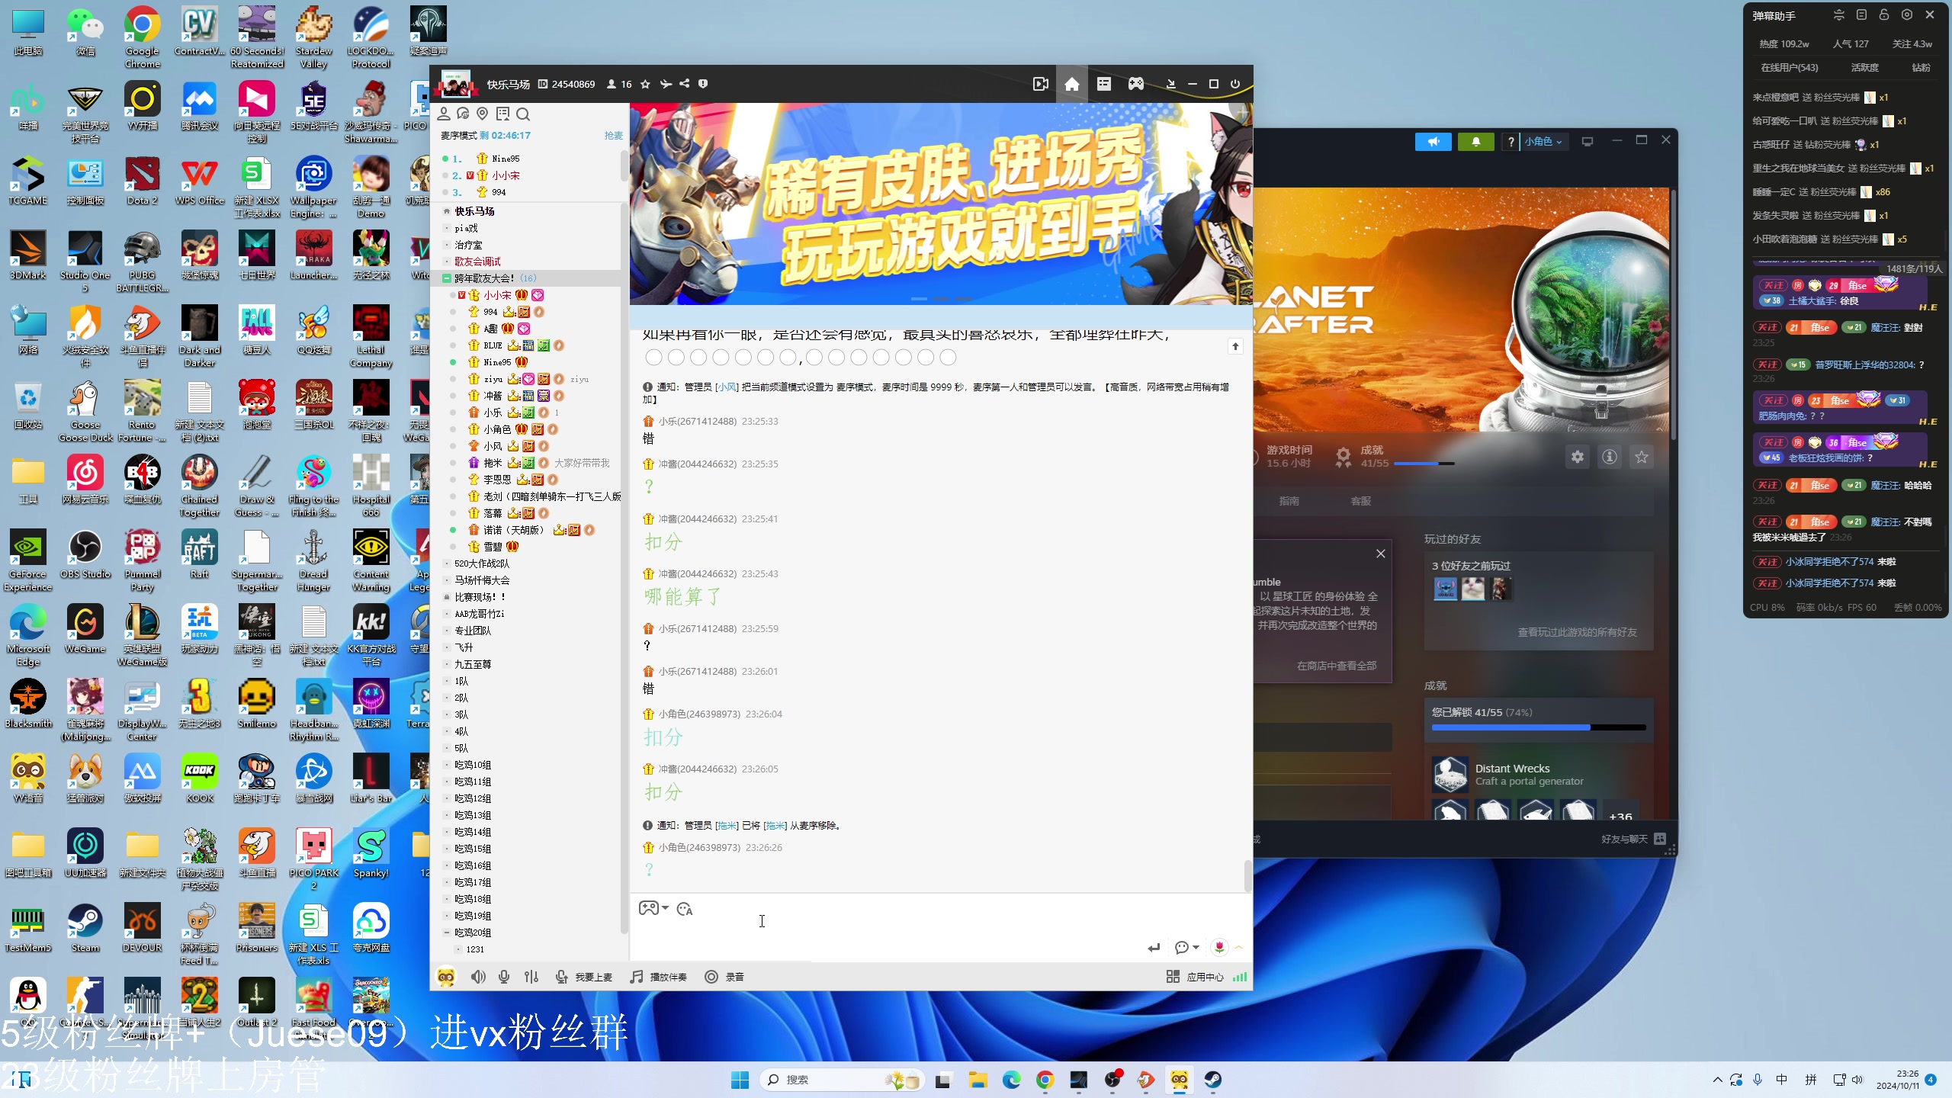Click the 小风 admin link in notice
1952x1098 pixels.
[x=727, y=387]
